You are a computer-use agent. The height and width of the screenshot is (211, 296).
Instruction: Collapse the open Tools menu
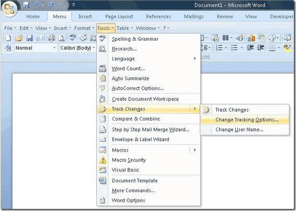coord(106,28)
